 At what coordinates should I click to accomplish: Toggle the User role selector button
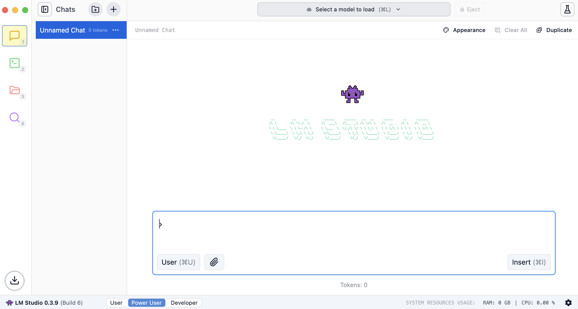pyautogui.click(x=178, y=262)
